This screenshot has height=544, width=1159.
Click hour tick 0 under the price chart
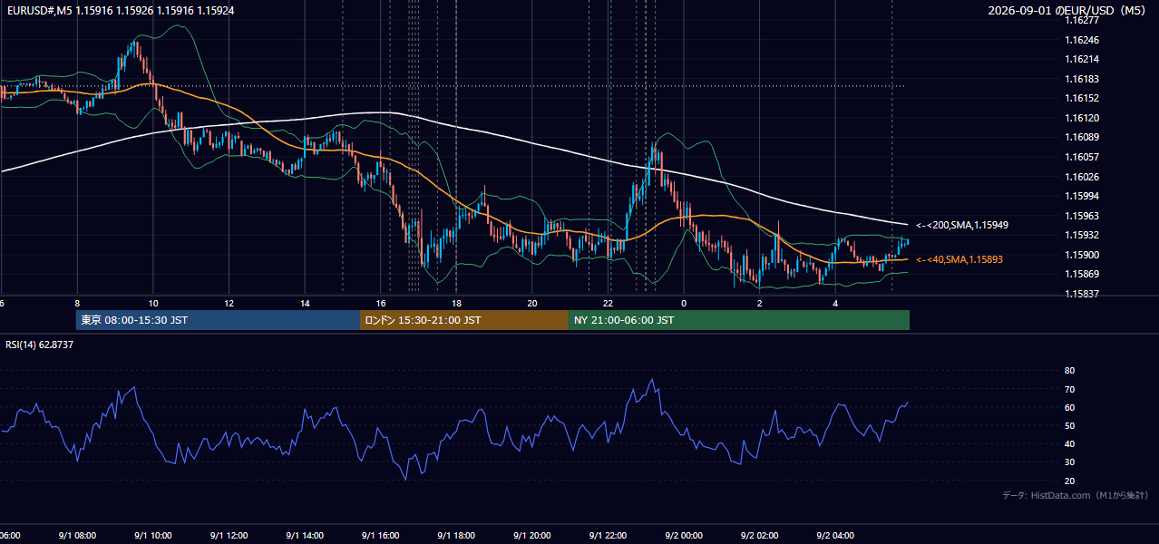[x=685, y=303]
